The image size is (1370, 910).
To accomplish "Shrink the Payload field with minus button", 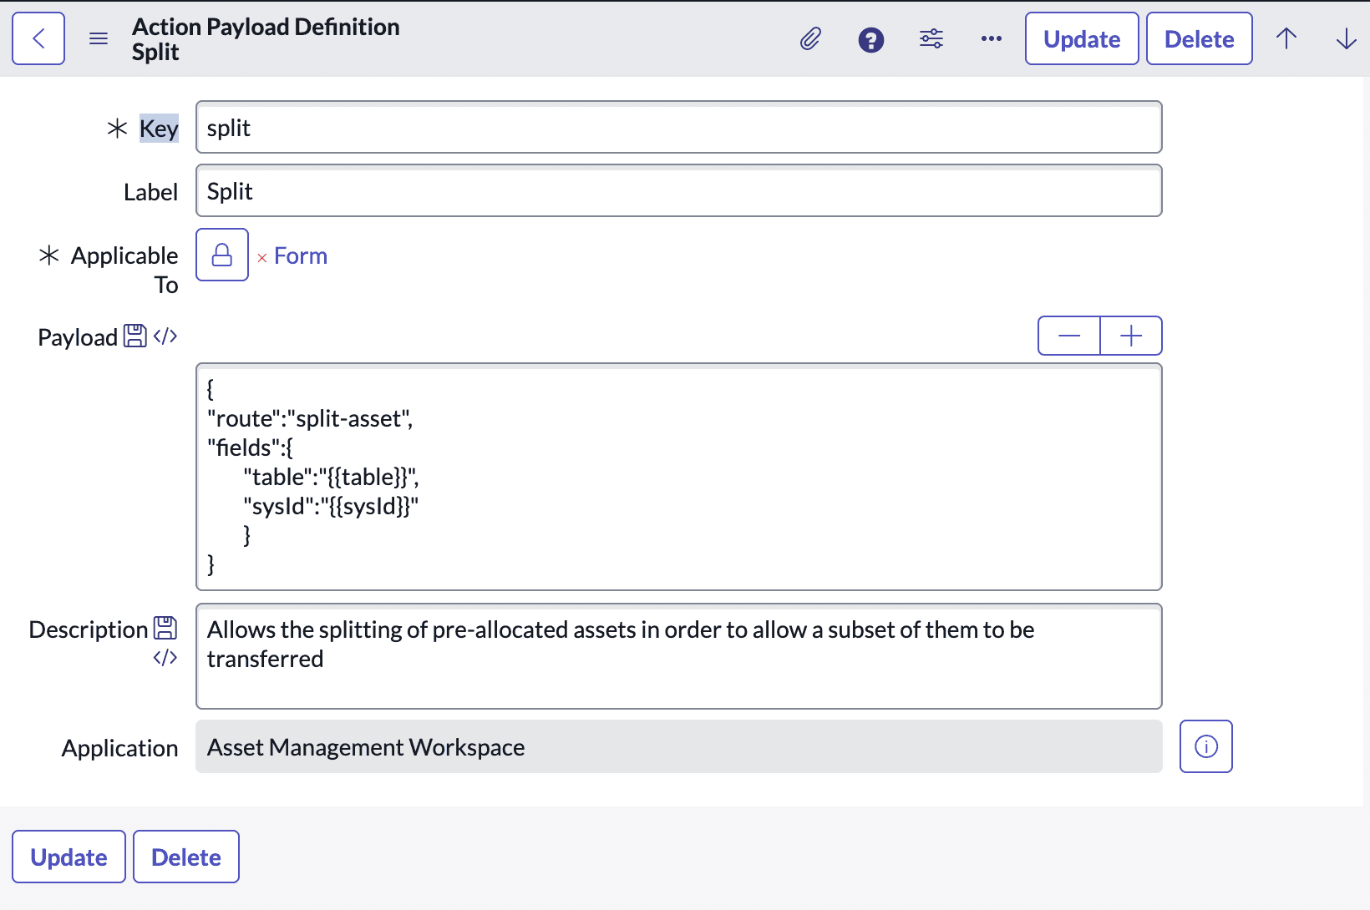I will (1069, 336).
